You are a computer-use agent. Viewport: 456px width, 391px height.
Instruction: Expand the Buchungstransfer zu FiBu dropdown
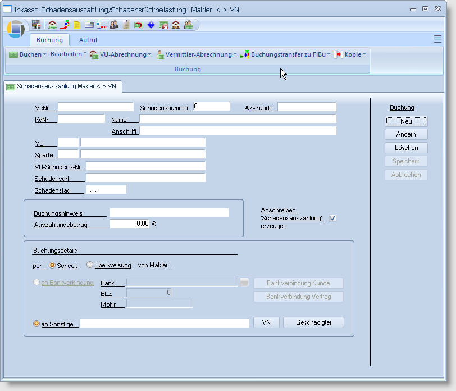click(285, 54)
